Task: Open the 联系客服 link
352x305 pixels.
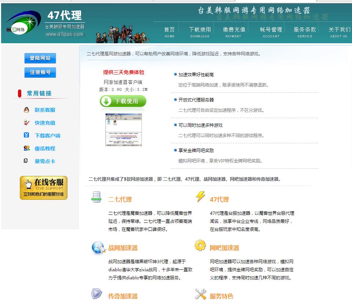Action: (x=45, y=110)
